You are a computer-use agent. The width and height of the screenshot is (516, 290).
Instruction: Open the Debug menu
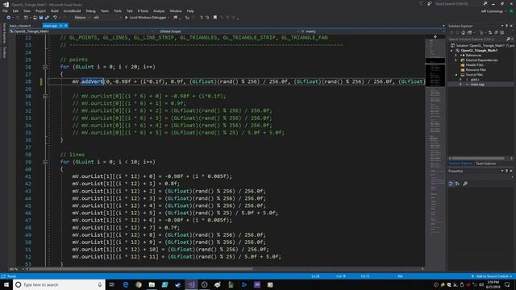(90, 10)
